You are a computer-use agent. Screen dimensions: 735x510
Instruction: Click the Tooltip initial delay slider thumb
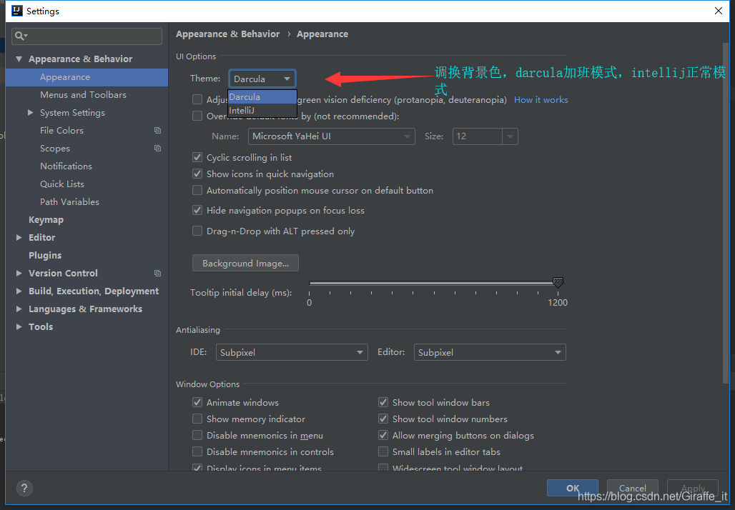tap(558, 282)
